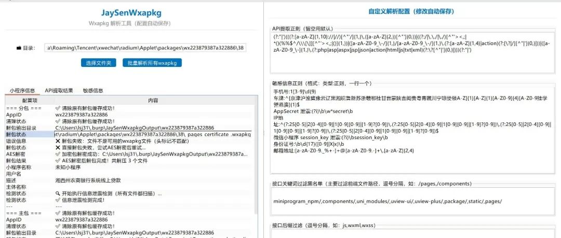The width and height of the screenshot is (561, 238).
Task: Select the 描述 row
Action: click(129, 180)
